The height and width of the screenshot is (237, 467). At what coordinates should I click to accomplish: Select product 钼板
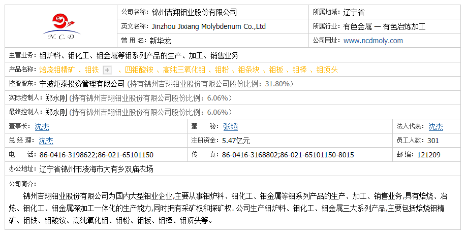pos(276,70)
